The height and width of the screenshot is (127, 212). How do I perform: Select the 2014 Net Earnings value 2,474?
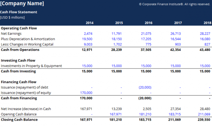pyautogui.click(x=88, y=33)
